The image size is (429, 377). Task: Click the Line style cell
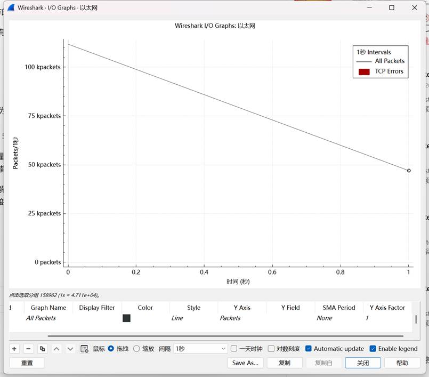pos(177,318)
